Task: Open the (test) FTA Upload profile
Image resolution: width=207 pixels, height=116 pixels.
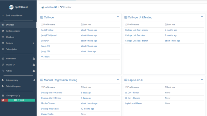Action: (x=49, y=35)
